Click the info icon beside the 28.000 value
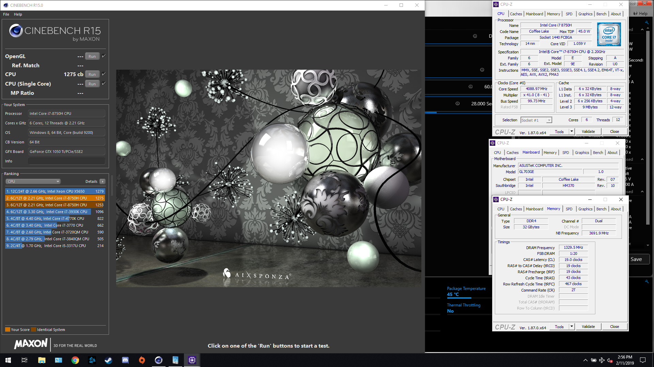 coord(457,104)
